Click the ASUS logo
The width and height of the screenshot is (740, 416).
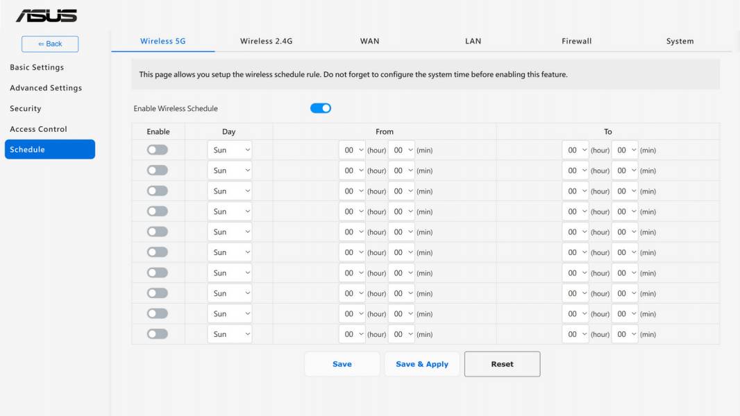pos(47,15)
